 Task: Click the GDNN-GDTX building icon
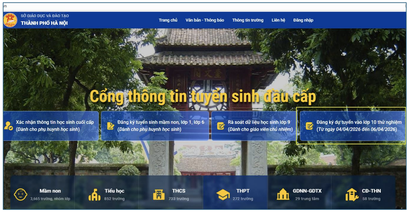pyautogui.click(x=283, y=195)
